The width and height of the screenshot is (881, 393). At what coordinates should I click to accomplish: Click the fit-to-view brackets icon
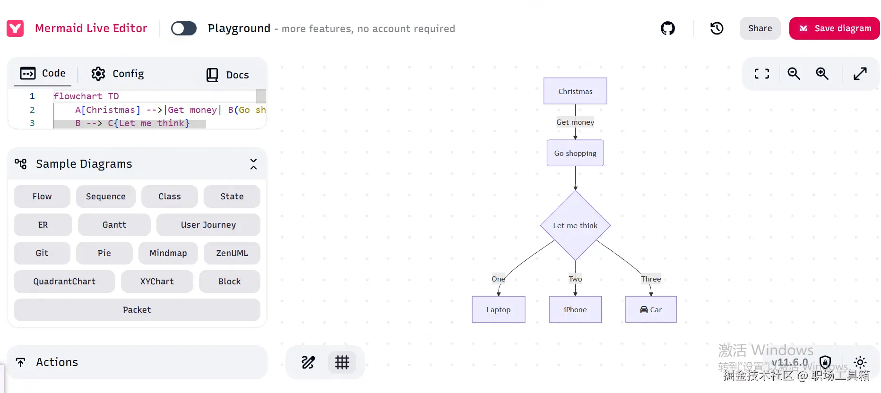click(x=761, y=74)
